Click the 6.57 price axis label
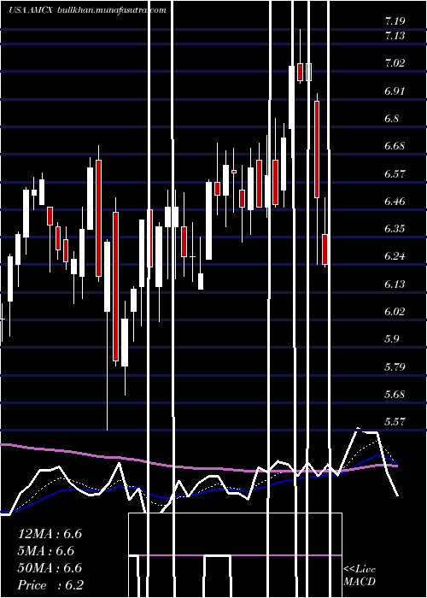Screen dimensions: 427x598 (395, 174)
